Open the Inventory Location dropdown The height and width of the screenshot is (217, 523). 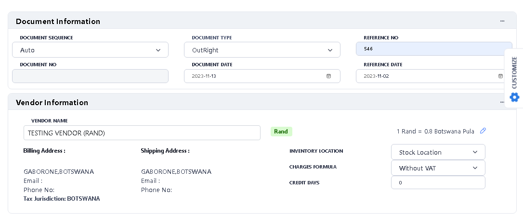pos(438,152)
